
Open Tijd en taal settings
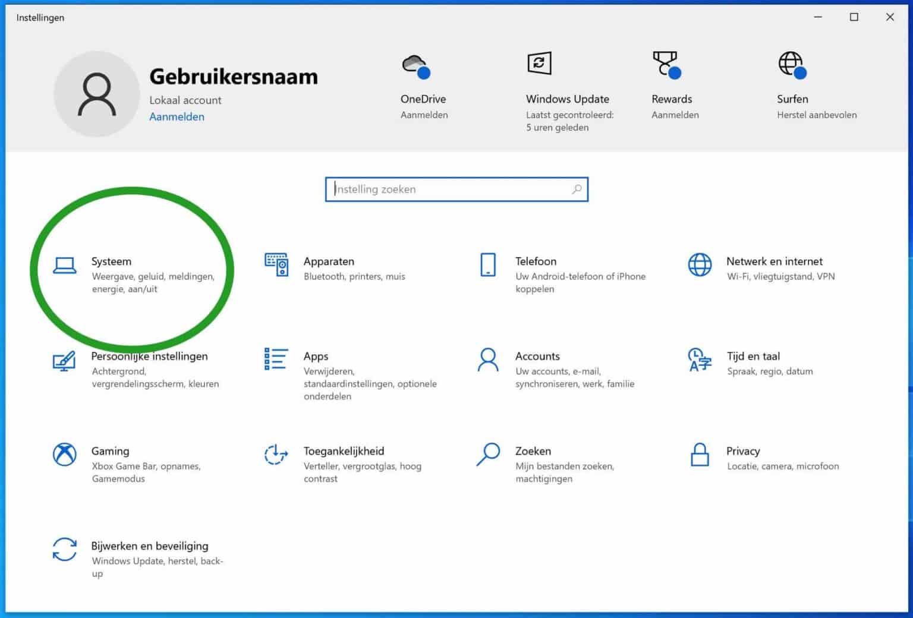[753, 356]
